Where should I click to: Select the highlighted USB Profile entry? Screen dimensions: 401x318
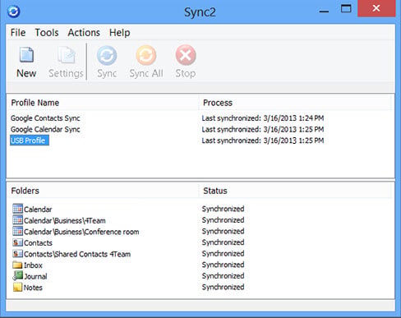pyautogui.click(x=30, y=141)
